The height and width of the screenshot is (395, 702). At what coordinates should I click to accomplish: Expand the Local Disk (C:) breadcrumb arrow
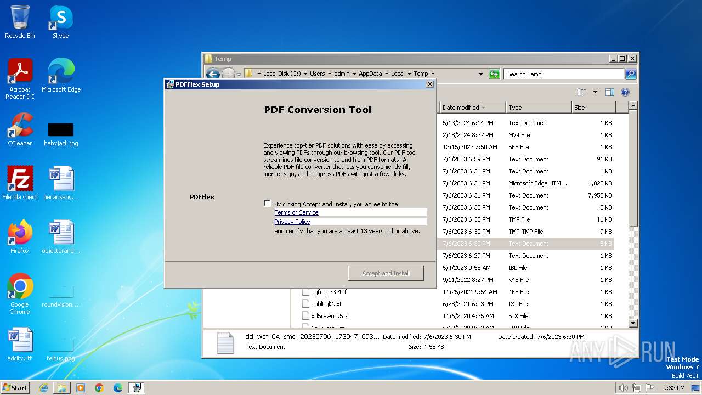click(x=305, y=74)
